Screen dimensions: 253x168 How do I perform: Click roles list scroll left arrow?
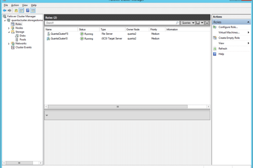46,106
